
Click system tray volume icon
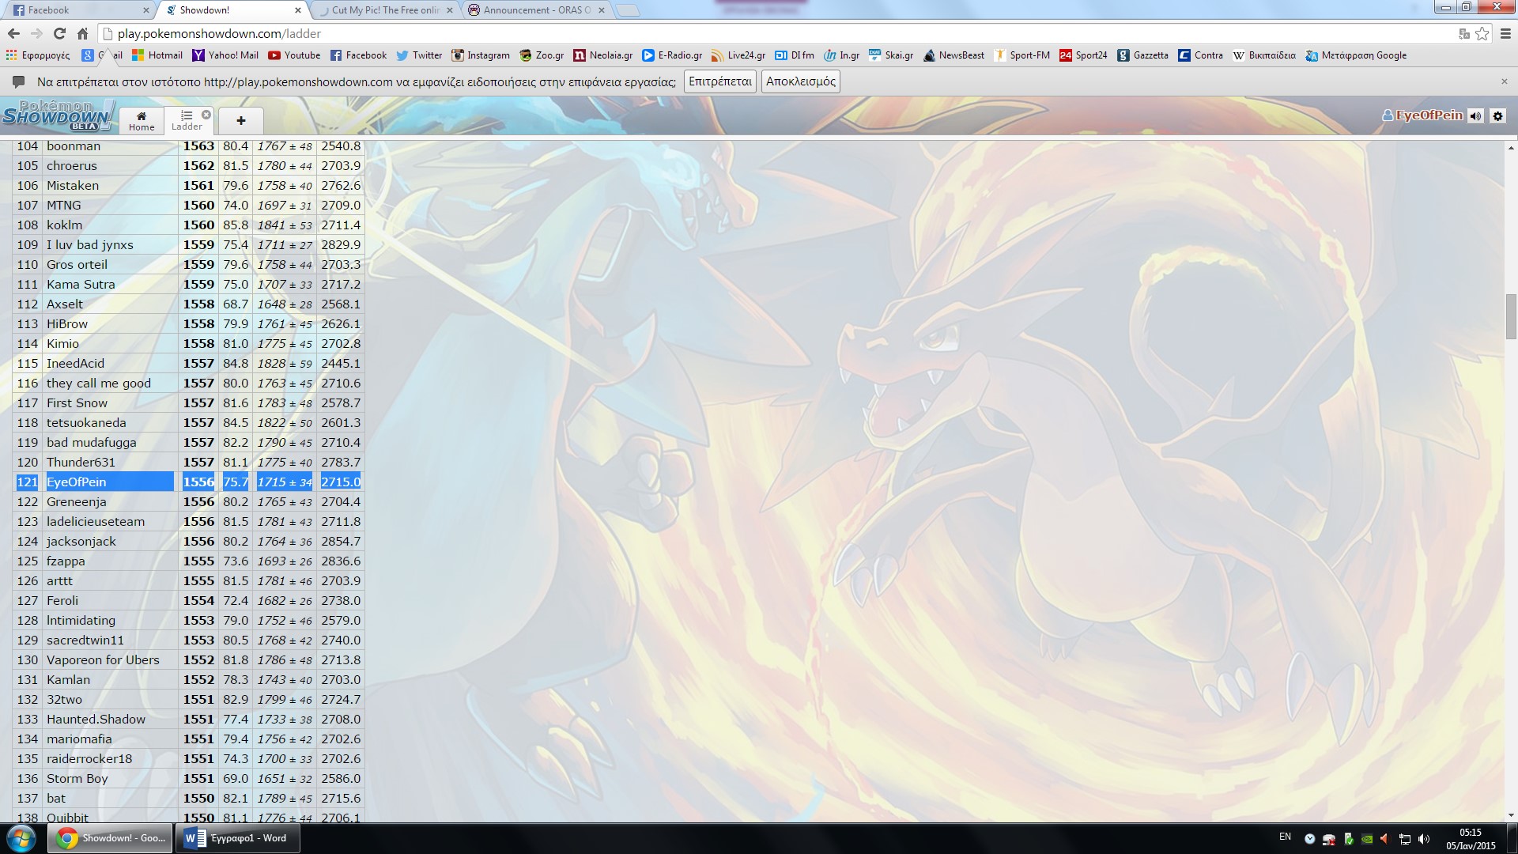[1424, 839]
